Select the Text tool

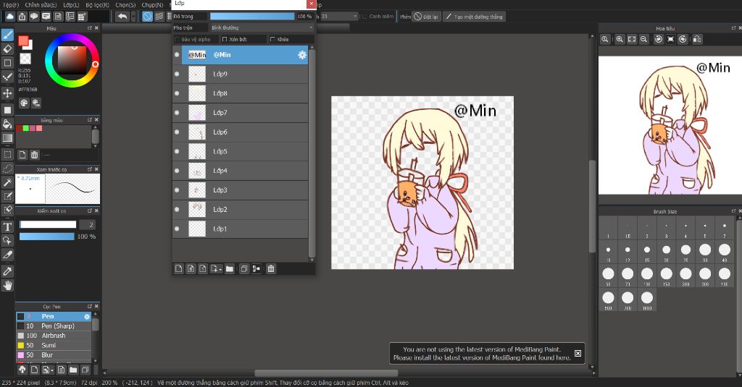7,227
